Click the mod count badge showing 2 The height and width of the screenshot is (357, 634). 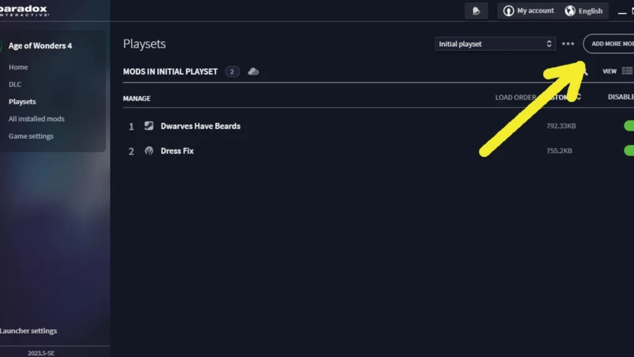click(x=232, y=72)
